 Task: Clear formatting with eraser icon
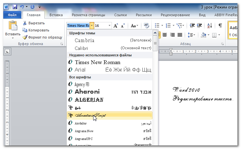point(146,26)
